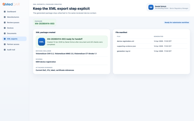Click the Partner access sidebar icon

coord(5,44)
